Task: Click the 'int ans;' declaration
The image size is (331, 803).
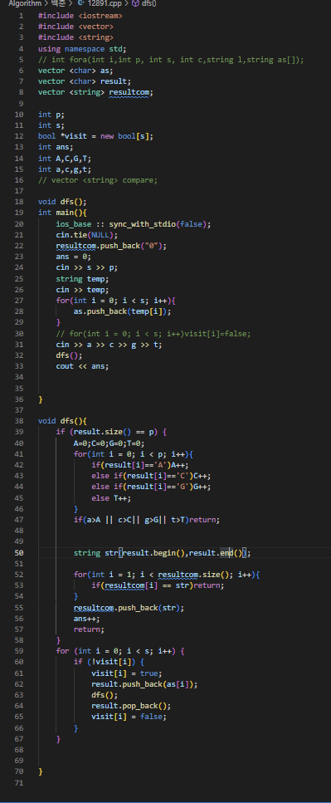Action: coord(56,147)
